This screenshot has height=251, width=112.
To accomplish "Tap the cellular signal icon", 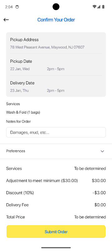I will 99,7.
